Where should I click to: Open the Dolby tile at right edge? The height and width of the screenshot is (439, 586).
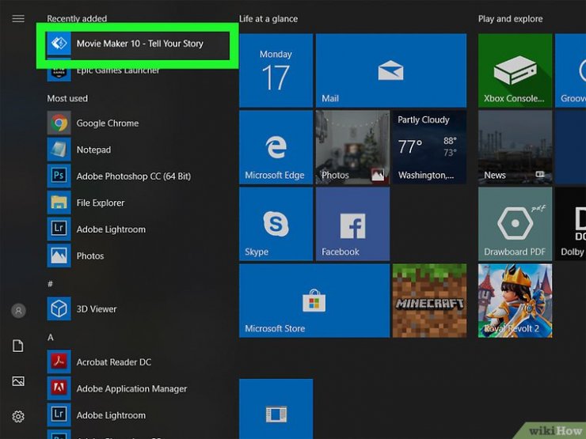pos(571,224)
